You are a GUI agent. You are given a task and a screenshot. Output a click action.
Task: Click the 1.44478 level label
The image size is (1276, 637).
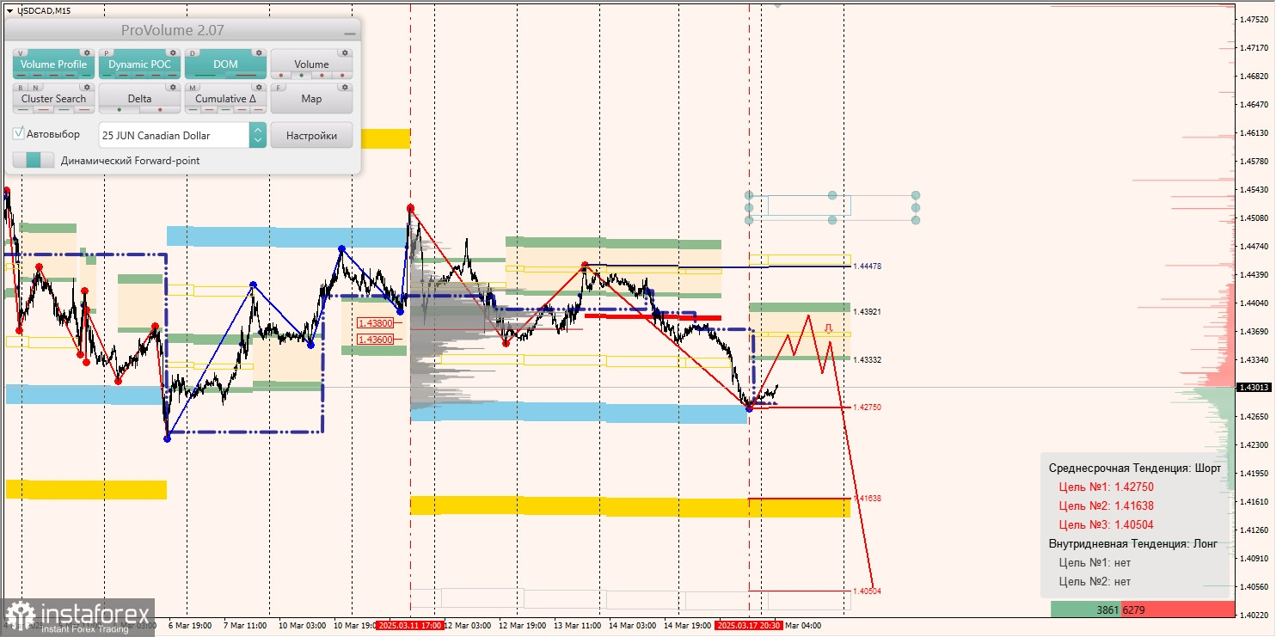(x=868, y=266)
